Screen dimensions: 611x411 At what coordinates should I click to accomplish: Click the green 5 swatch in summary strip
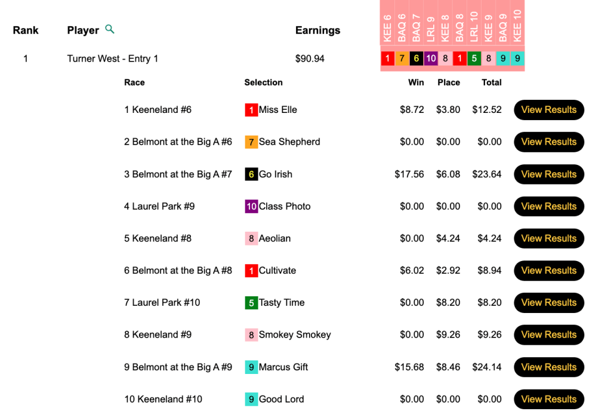pos(474,59)
